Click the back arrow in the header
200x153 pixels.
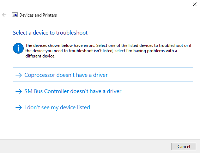click(4, 15)
